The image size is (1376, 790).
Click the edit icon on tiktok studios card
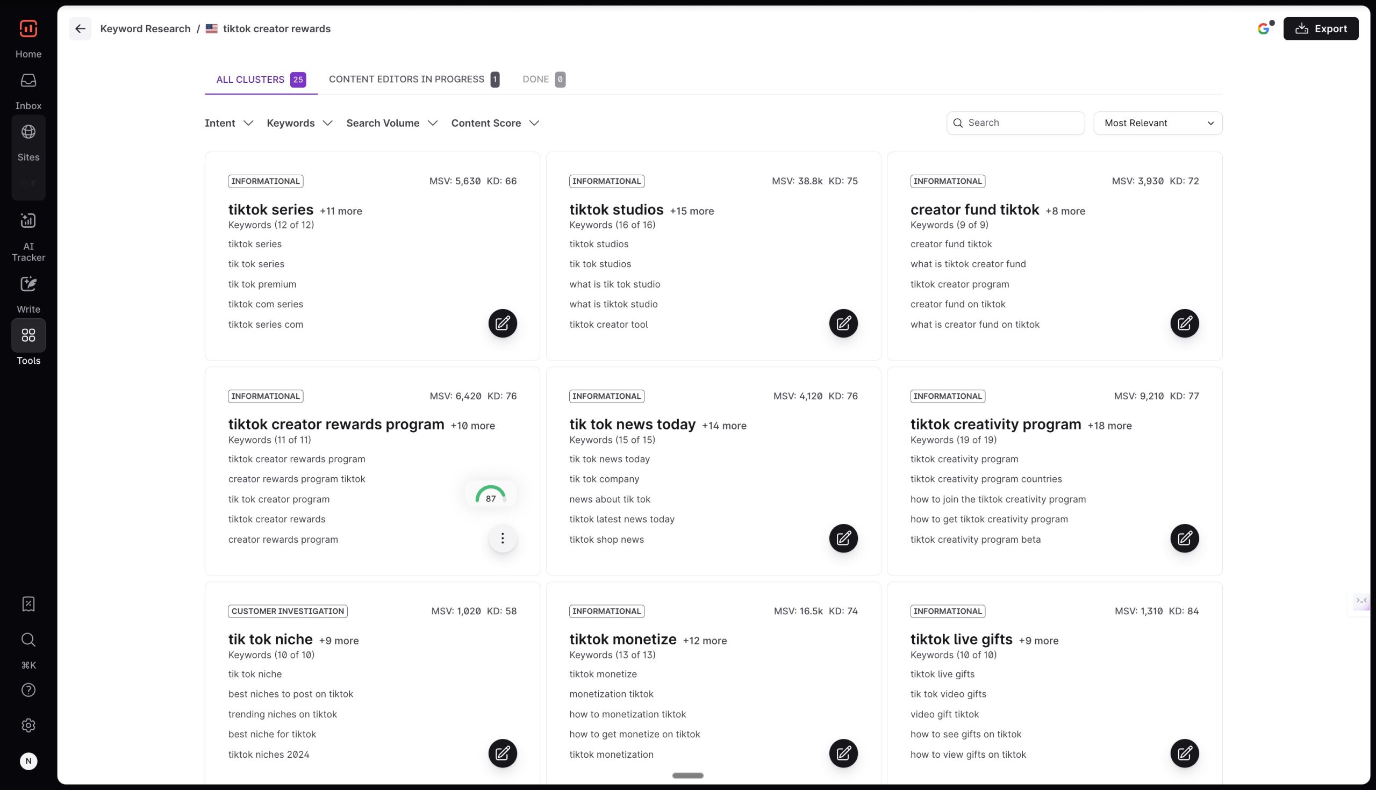(843, 324)
